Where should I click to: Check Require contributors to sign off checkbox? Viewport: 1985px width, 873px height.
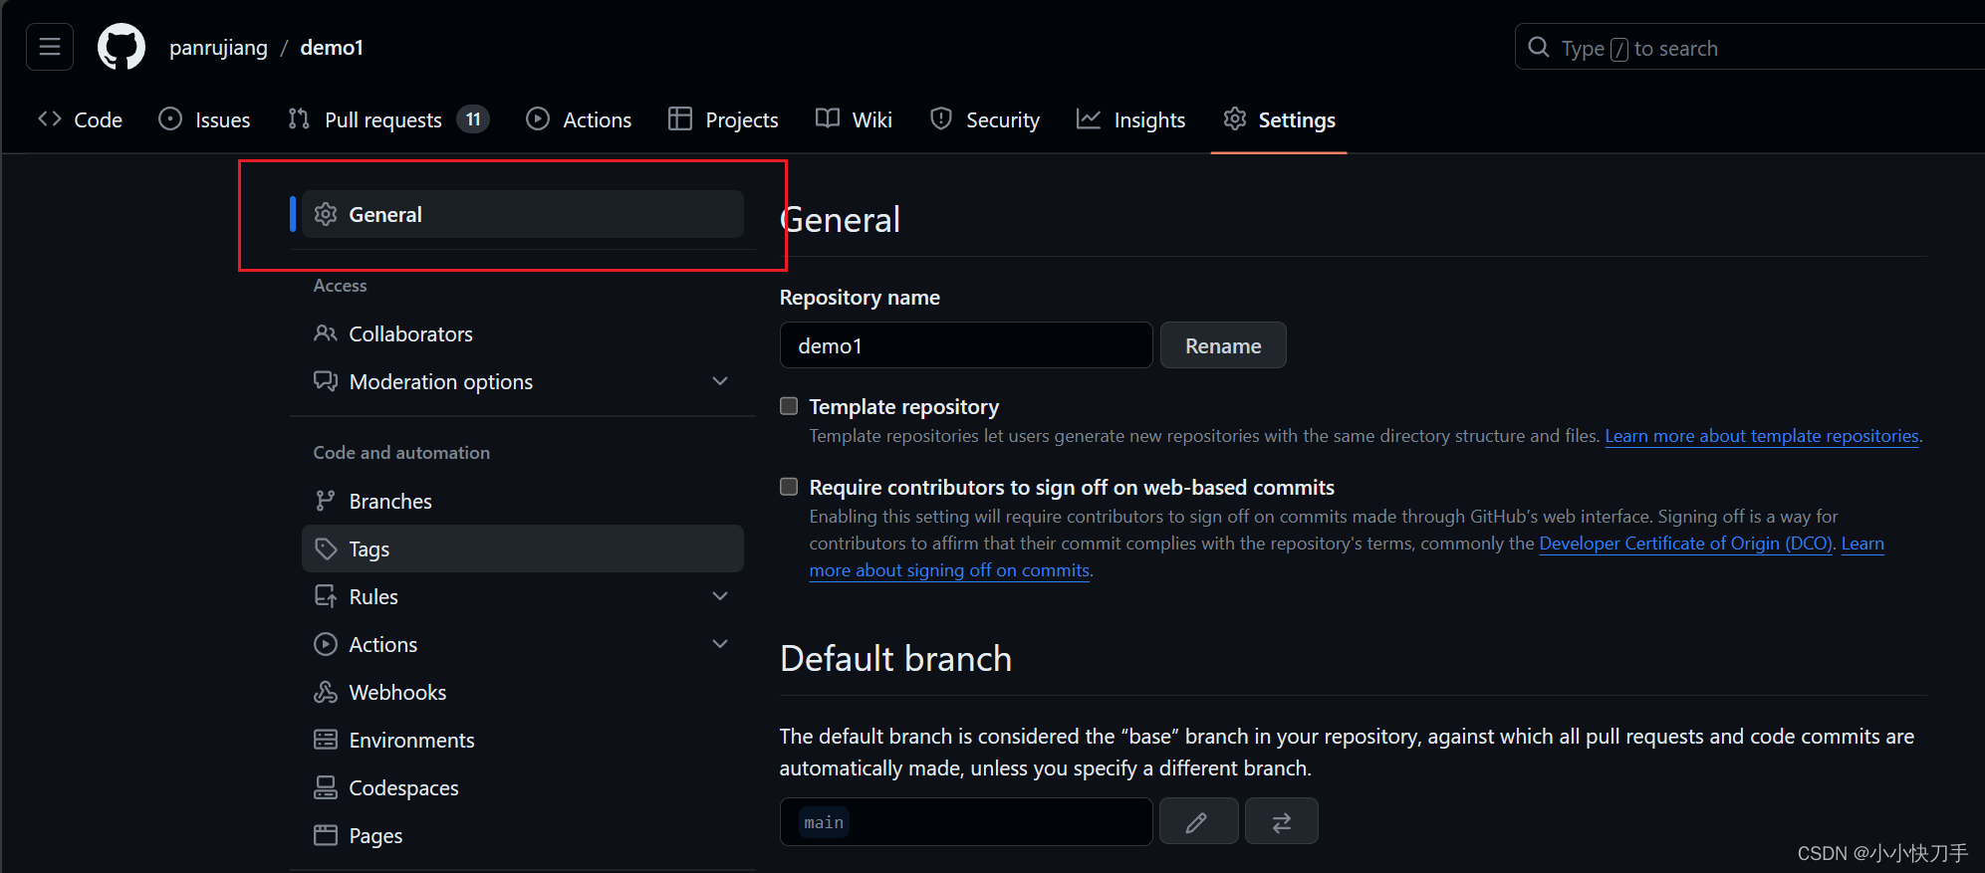pos(789,487)
